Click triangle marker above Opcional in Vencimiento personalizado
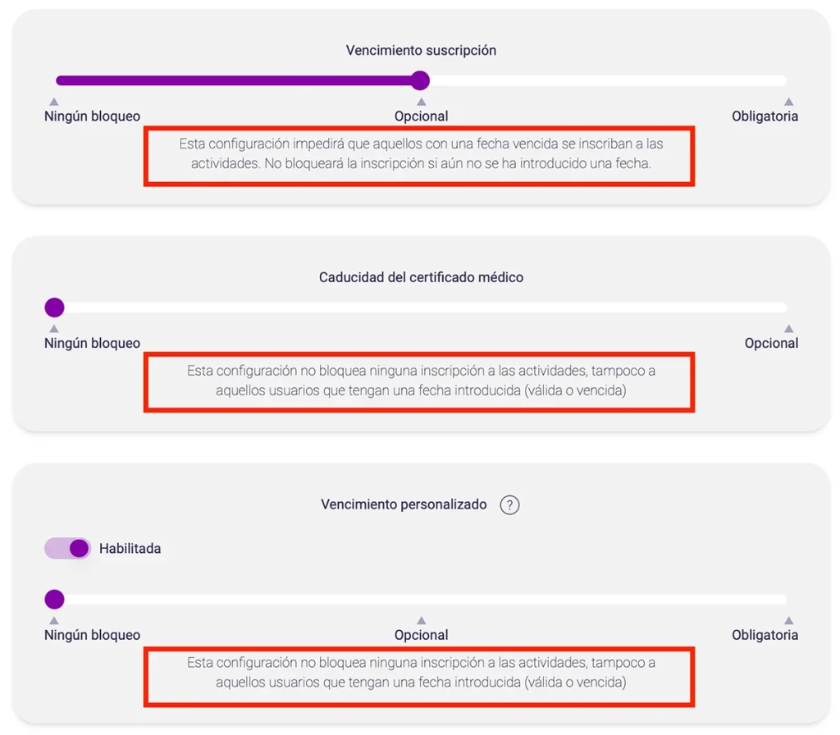Viewport: 840px width, 735px height. (421, 621)
